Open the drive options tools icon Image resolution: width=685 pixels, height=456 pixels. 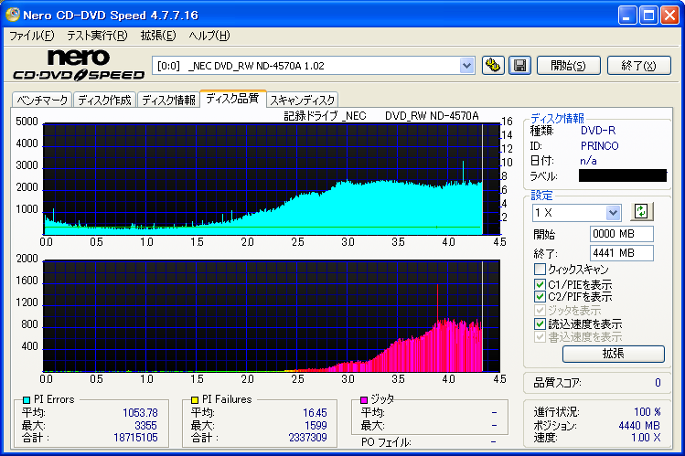tap(493, 66)
